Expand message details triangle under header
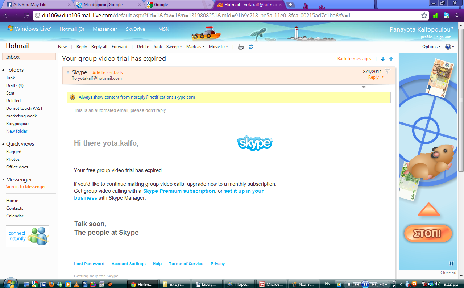Viewport: 464px width, 288px height. coord(364,87)
